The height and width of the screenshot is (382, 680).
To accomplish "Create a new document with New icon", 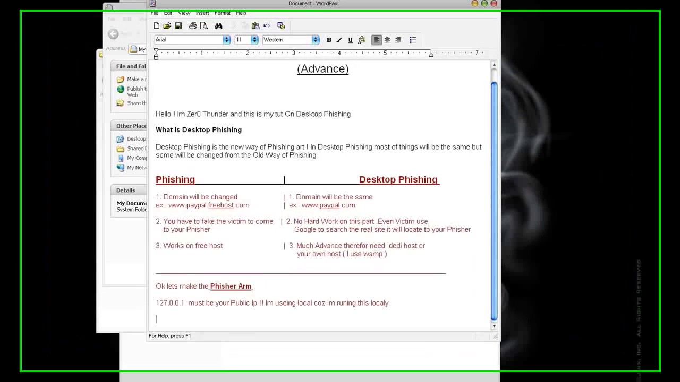I will [156, 25].
